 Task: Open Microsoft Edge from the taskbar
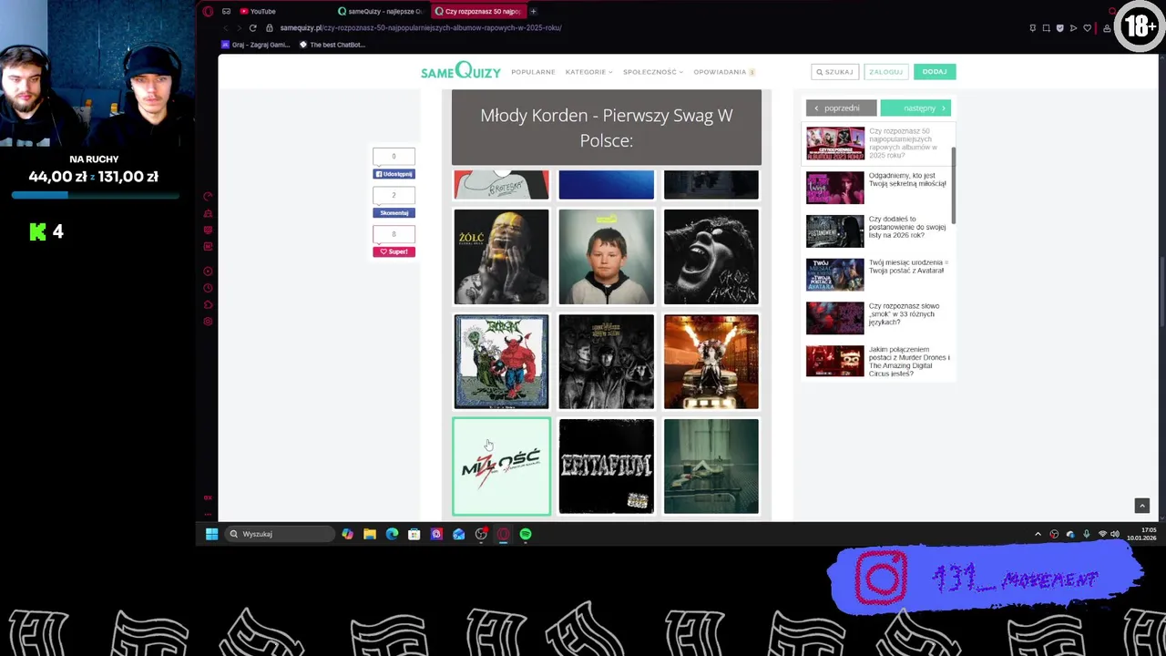392,534
